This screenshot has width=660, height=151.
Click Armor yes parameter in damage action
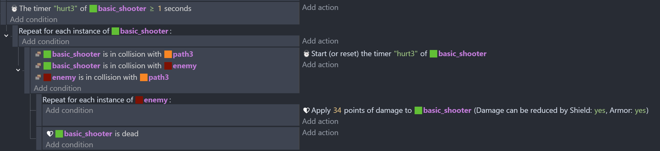640,110
